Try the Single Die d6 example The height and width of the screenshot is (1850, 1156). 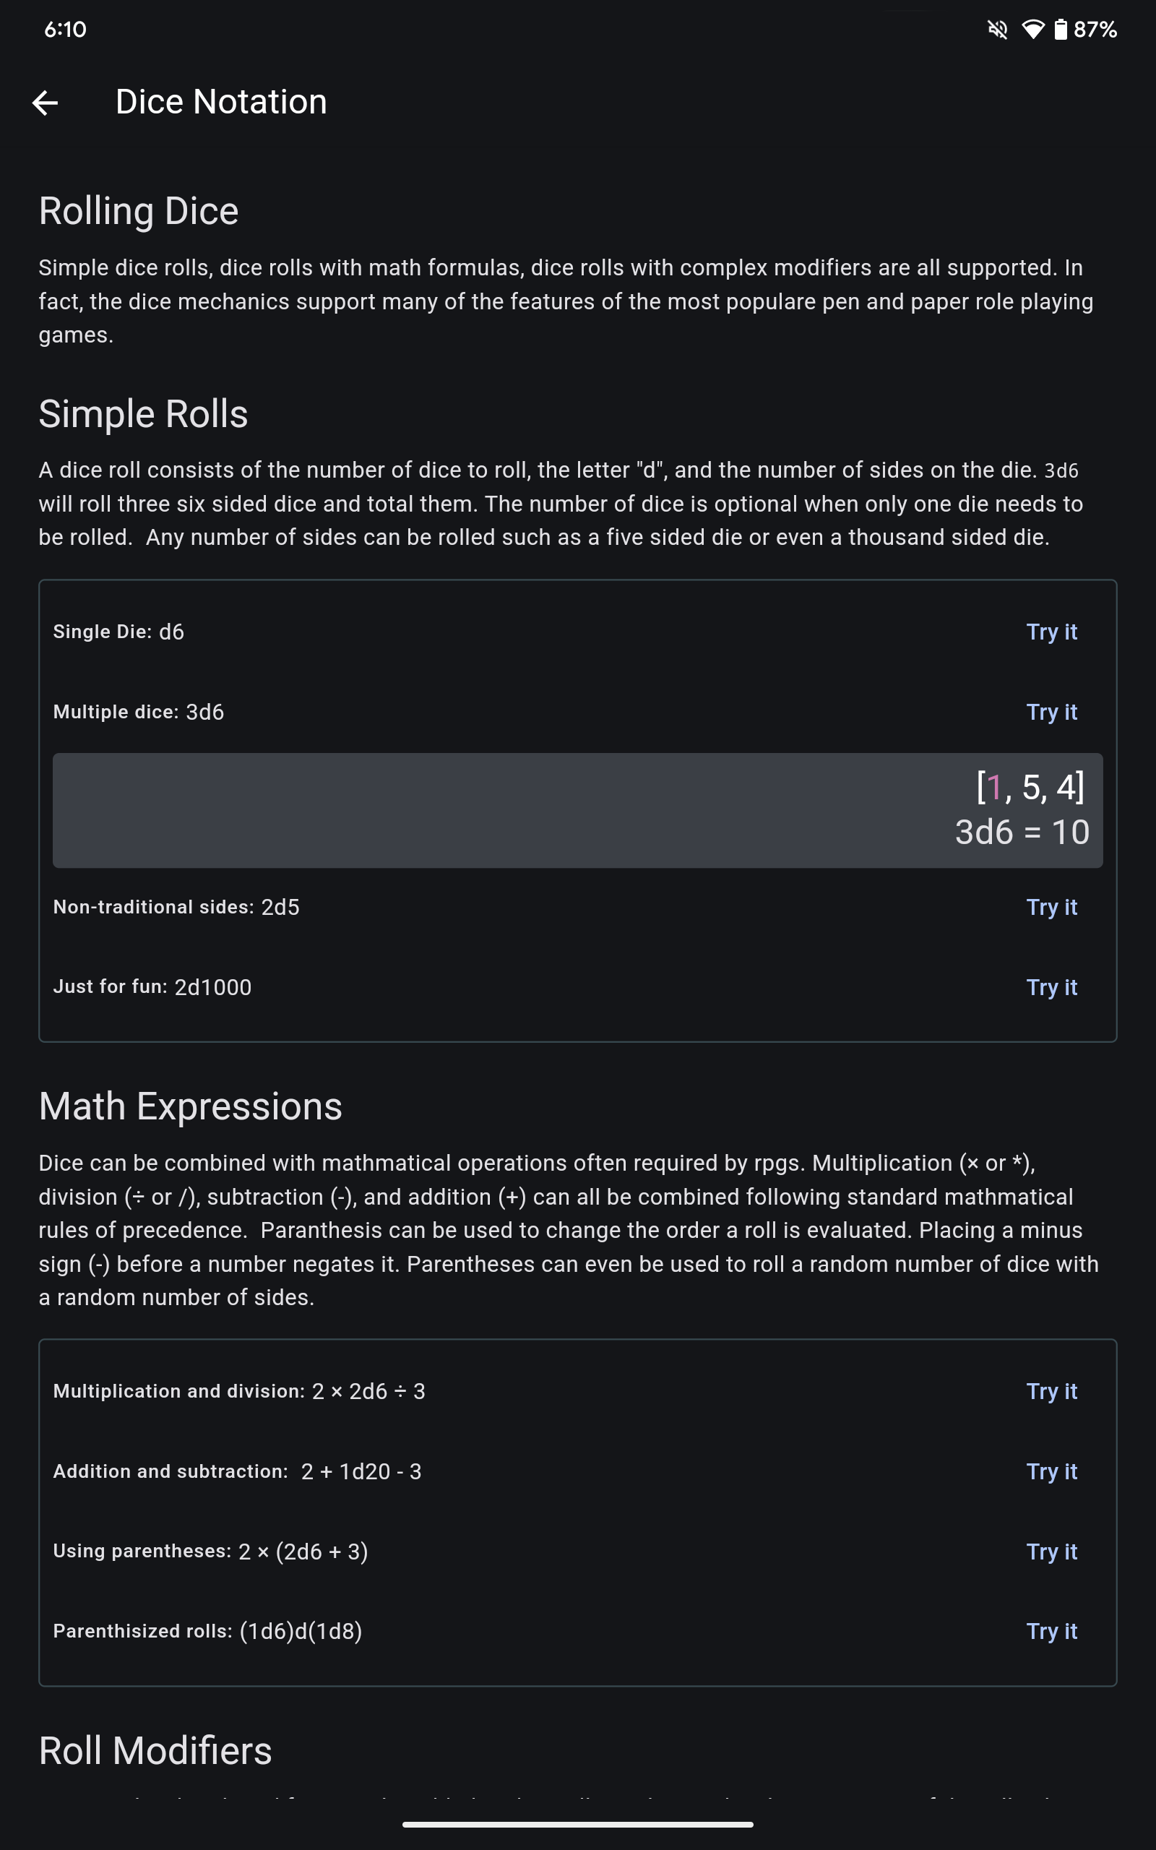[1052, 632]
